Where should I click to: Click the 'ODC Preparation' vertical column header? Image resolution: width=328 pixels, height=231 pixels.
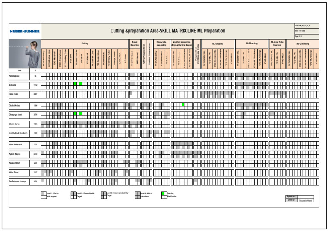tap(144, 54)
